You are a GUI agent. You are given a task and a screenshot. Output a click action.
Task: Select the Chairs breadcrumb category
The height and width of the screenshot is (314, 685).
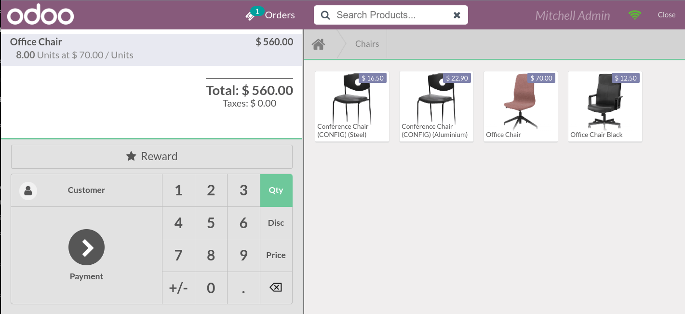367,44
